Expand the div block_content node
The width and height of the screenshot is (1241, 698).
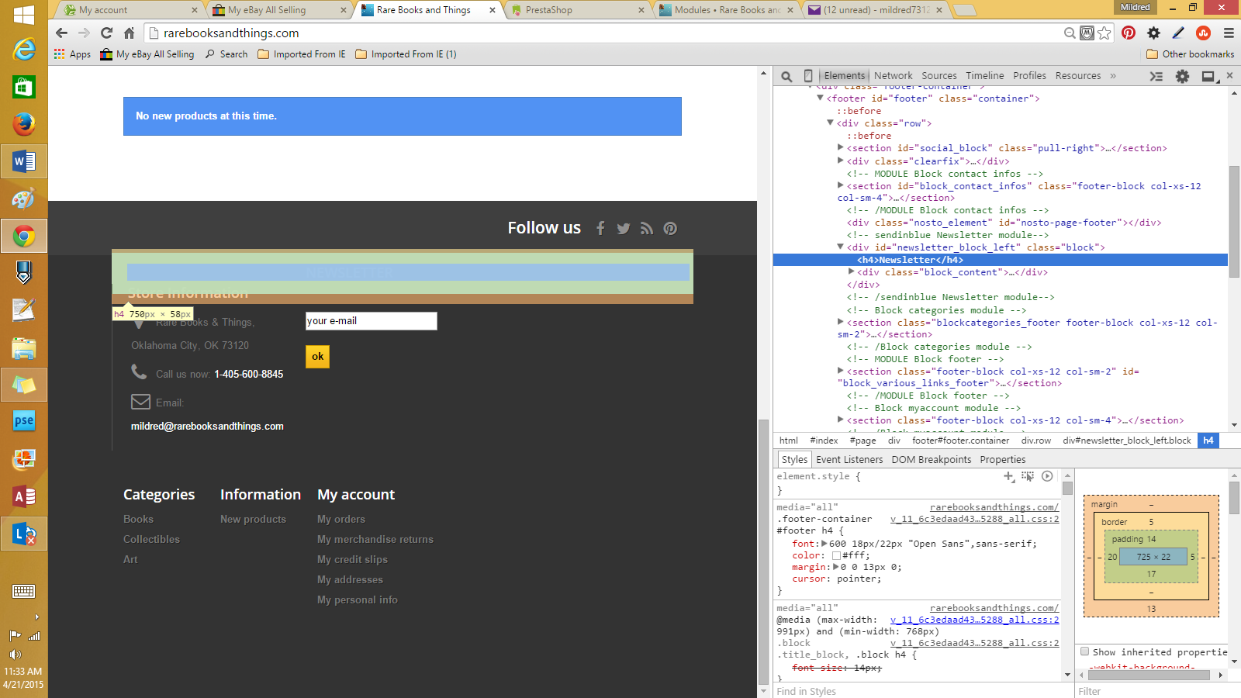pyautogui.click(x=851, y=271)
